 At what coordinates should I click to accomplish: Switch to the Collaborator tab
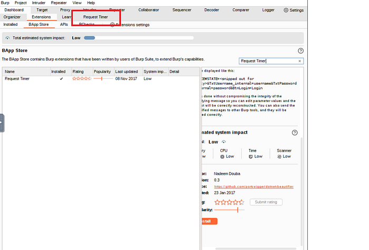pyautogui.click(x=149, y=10)
